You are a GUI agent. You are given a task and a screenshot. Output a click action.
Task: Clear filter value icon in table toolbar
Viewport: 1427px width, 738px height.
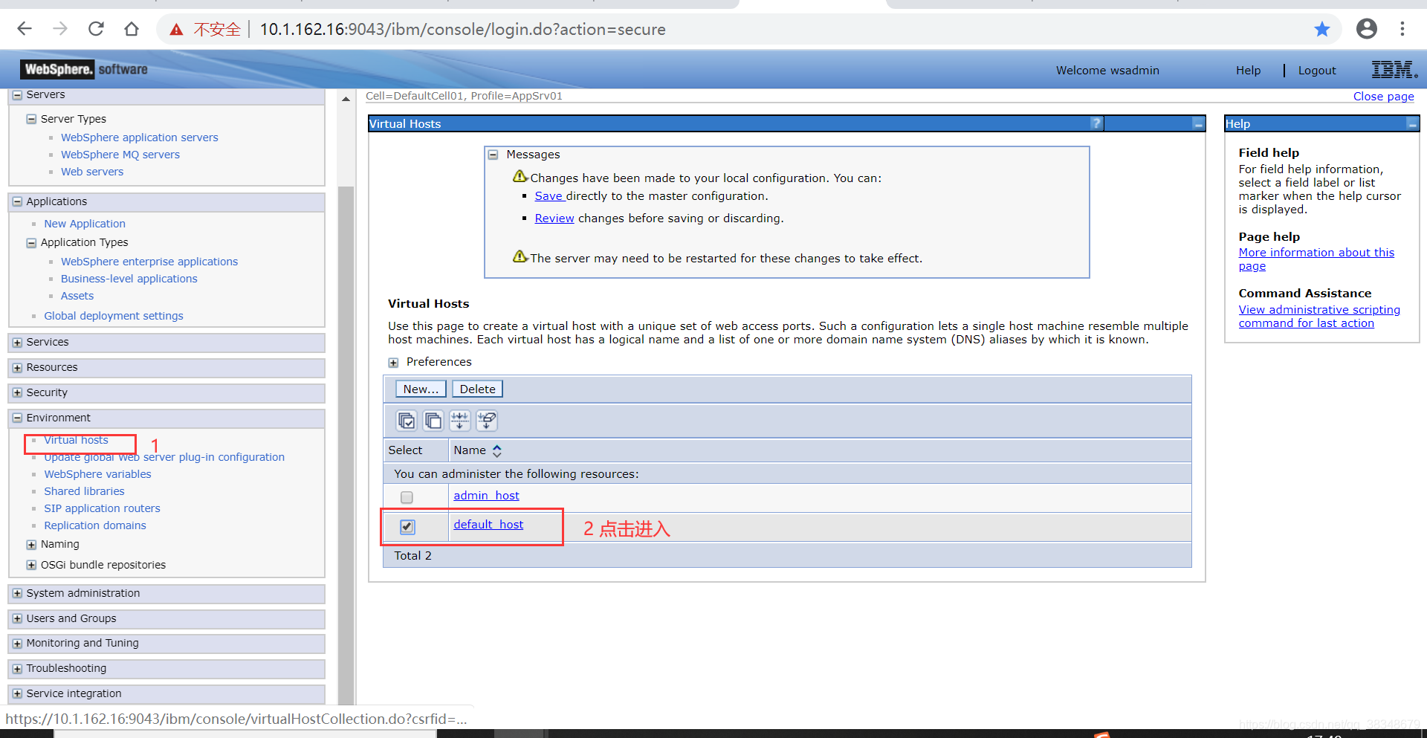coord(487,421)
